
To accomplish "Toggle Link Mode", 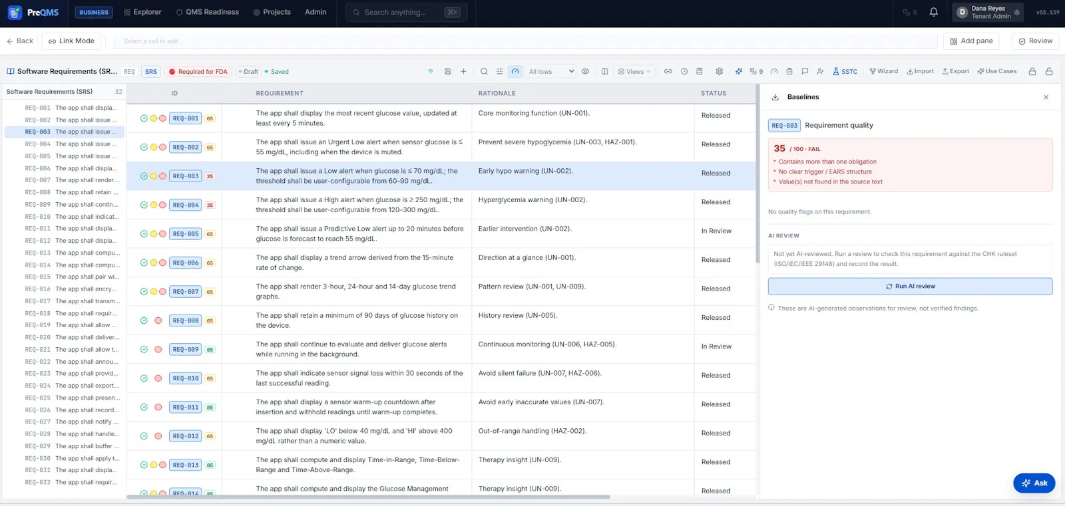I will pos(71,41).
